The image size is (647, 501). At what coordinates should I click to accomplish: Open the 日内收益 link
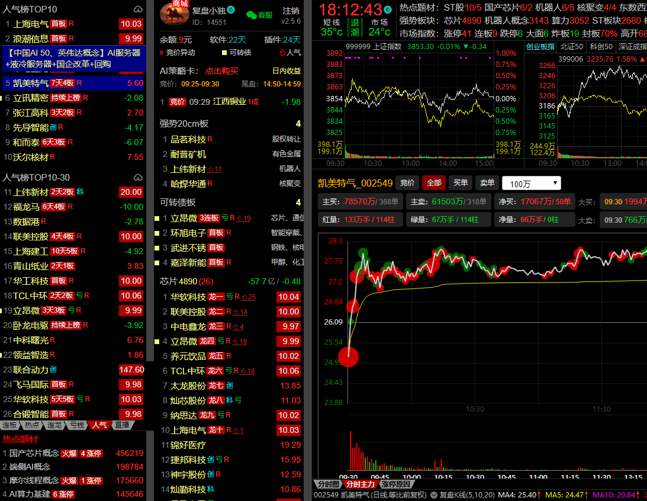pyautogui.click(x=287, y=71)
